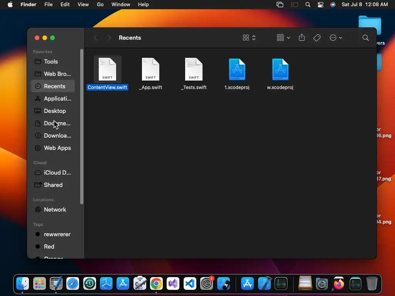Open the View menu
This screenshot has height=296, width=395.
83,4
